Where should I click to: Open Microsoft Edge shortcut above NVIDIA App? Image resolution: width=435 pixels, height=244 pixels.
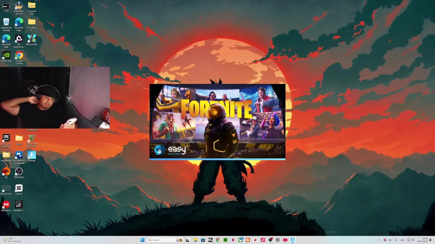coord(6,41)
